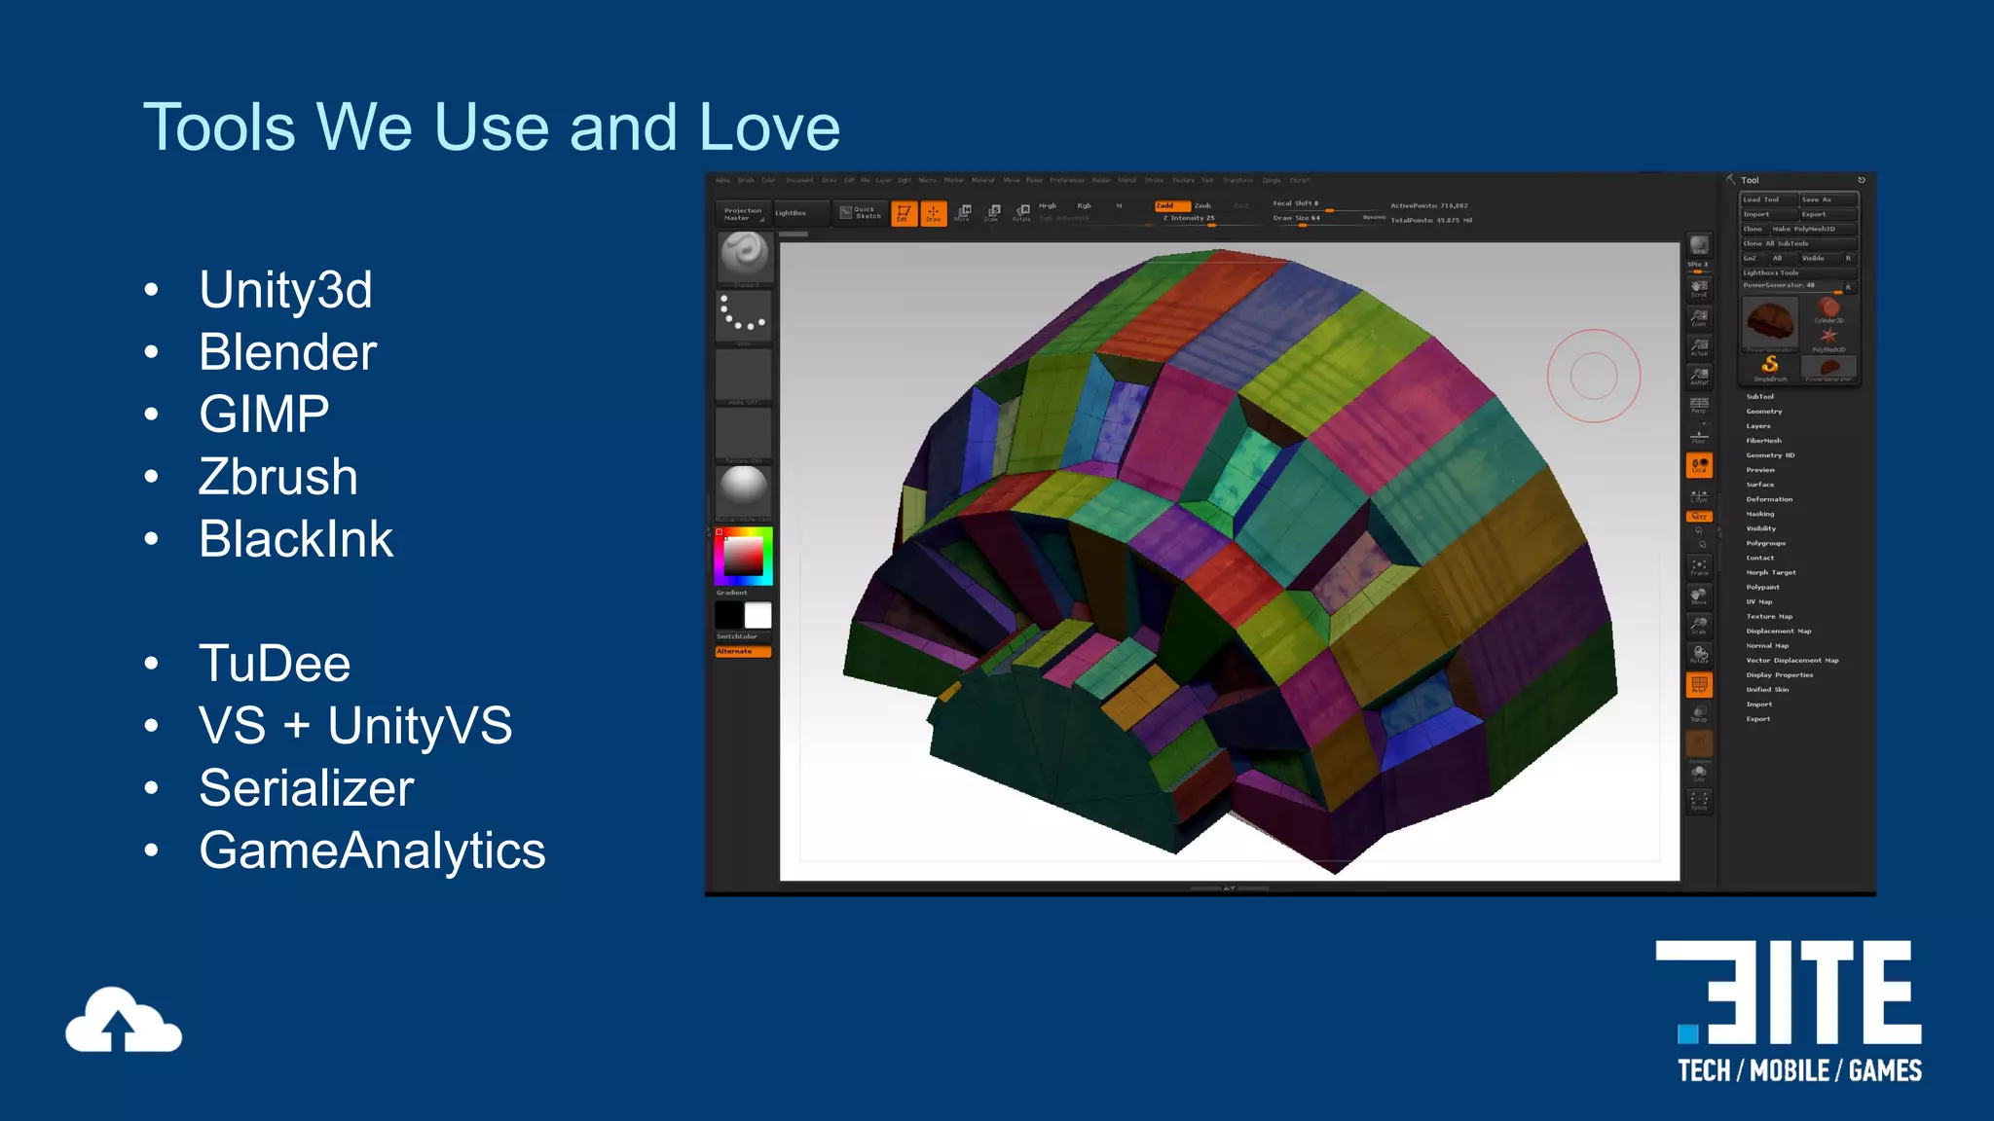
Task: Expand the Texture Map section
Action: [1769, 616]
